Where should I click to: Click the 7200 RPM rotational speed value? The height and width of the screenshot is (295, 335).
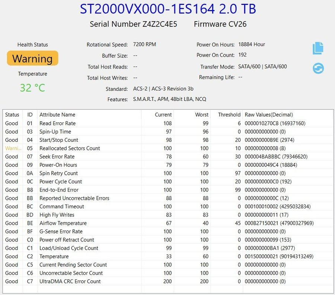(144, 44)
